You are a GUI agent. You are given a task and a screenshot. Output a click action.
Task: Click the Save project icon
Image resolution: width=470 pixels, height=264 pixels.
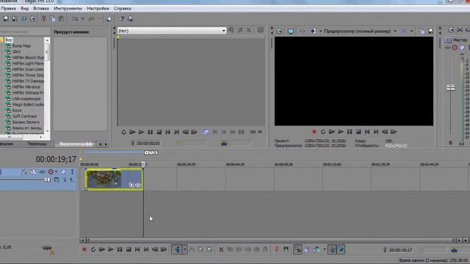pyautogui.click(x=6, y=19)
